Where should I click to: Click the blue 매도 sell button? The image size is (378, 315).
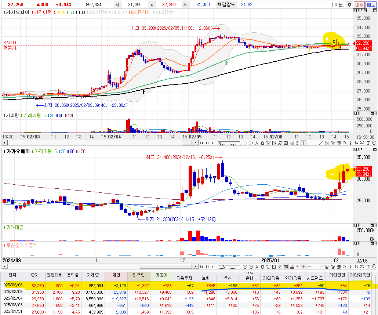371,4
